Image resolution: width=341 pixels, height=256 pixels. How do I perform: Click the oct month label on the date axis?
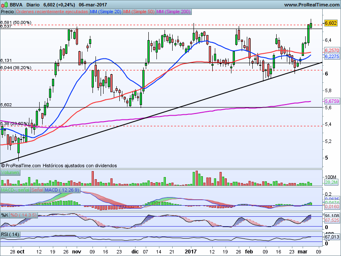tap(21, 252)
